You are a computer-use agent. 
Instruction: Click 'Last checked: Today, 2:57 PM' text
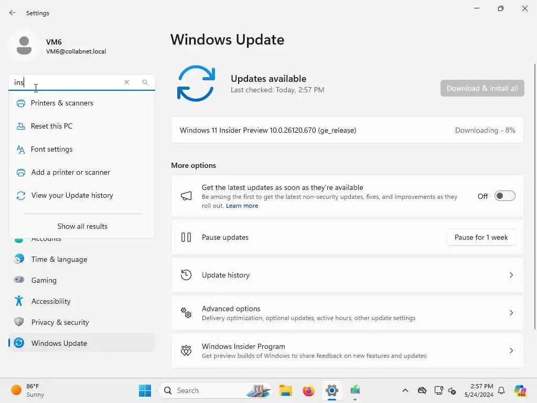click(277, 90)
